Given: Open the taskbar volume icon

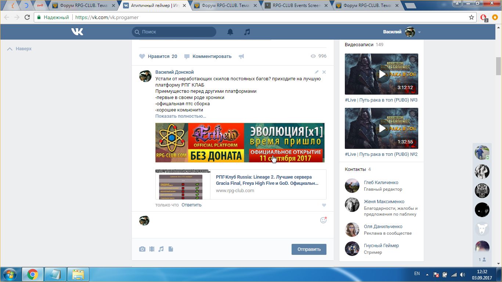Looking at the screenshot, I should (x=463, y=275).
